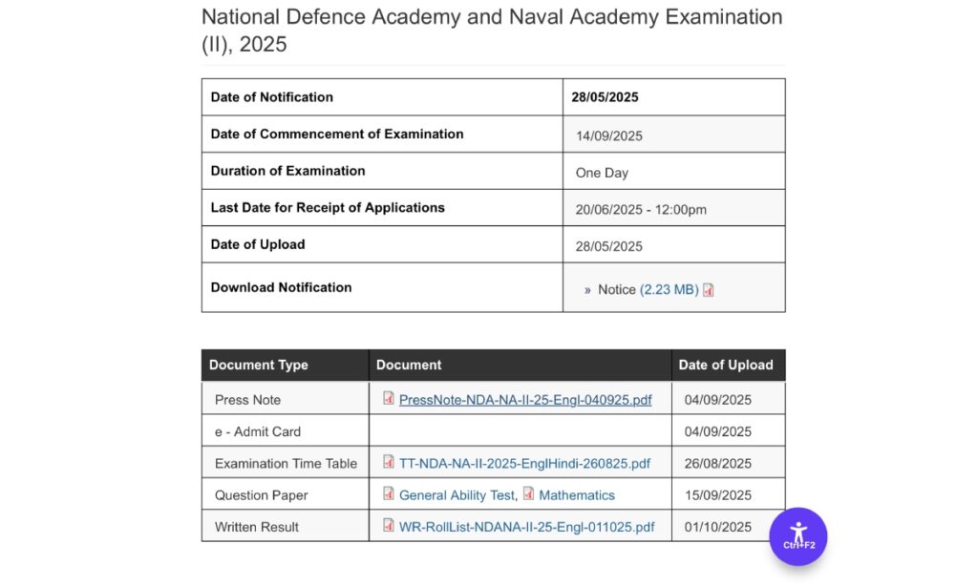This screenshot has width=978, height=586.
Task: Select the Document Type column header
Action: click(x=258, y=365)
